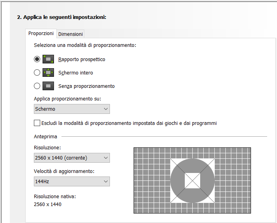The height and width of the screenshot is (223, 277).
Task: Select the Senza proporzionamento radio button
Action: (x=37, y=86)
